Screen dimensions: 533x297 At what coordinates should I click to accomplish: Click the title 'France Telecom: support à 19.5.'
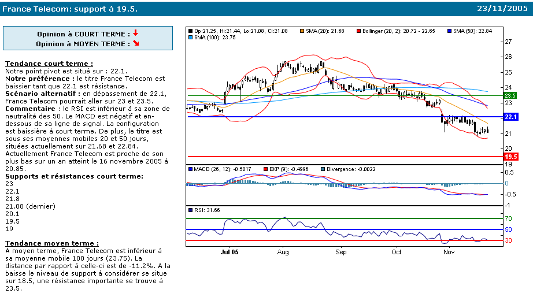(70, 9)
